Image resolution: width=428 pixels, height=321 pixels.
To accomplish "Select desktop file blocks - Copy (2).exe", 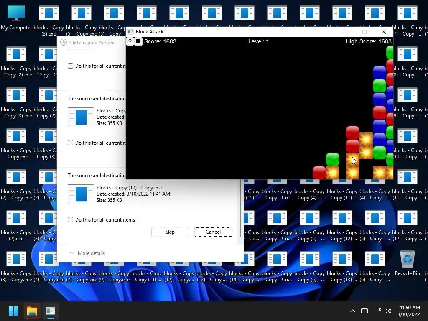I will (16, 226).
